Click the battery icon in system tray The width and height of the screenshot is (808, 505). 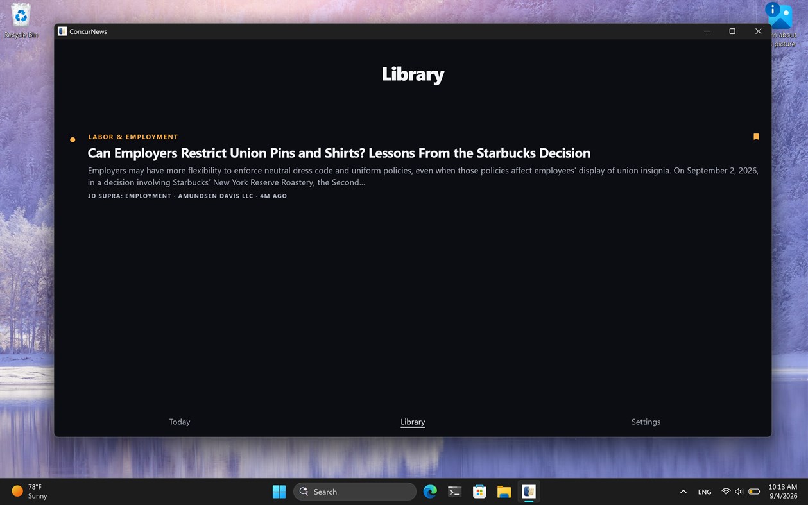(754, 492)
